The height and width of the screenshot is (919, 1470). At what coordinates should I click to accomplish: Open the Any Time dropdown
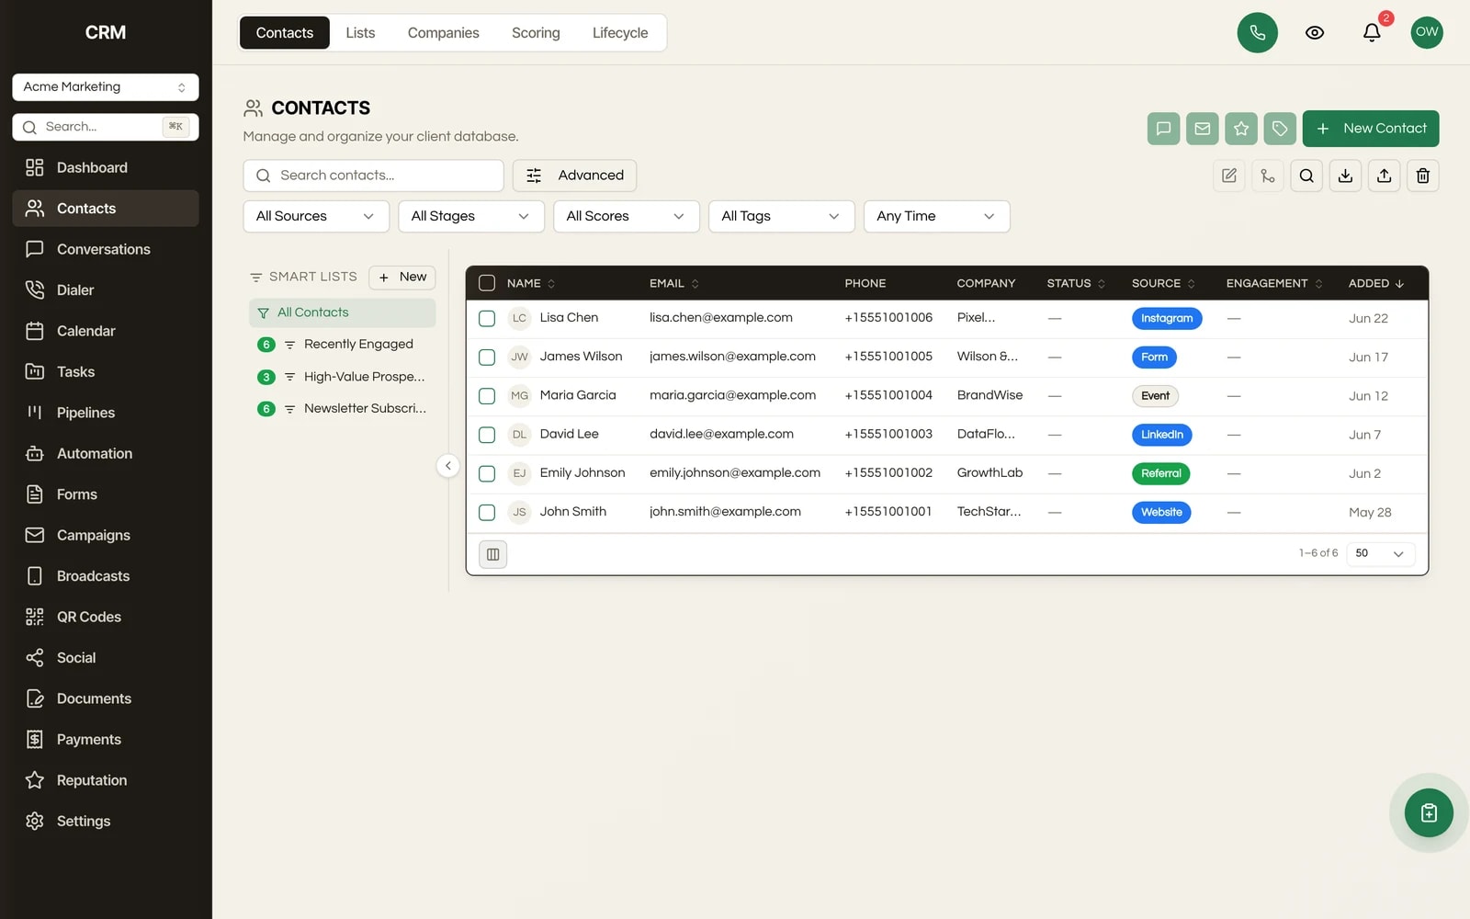click(937, 216)
